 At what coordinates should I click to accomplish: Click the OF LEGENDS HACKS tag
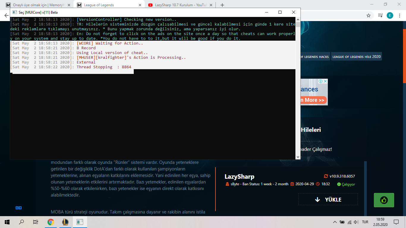315,56
